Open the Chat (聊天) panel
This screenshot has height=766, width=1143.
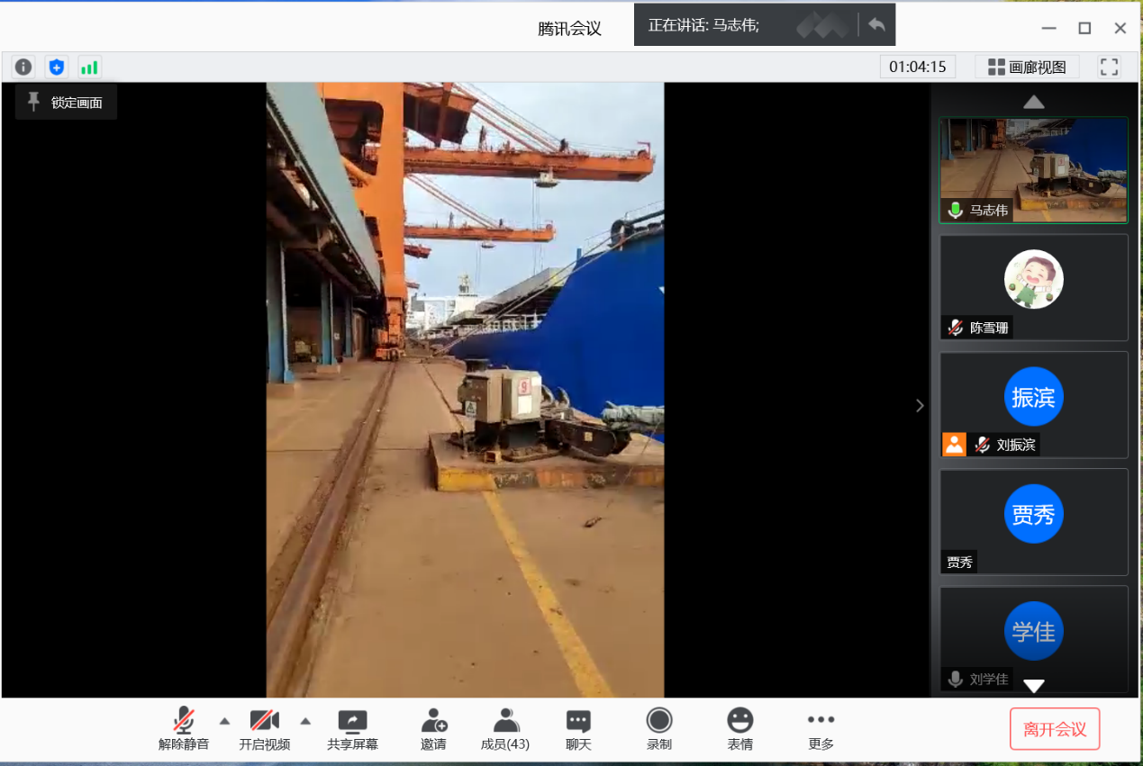click(578, 728)
